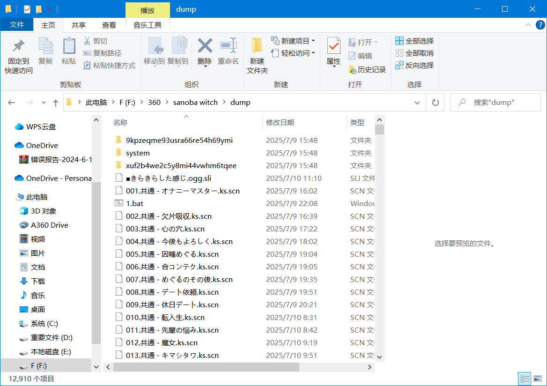Cut selection with 剪切
Screen dimensions: 547x386
(x=96, y=41)
